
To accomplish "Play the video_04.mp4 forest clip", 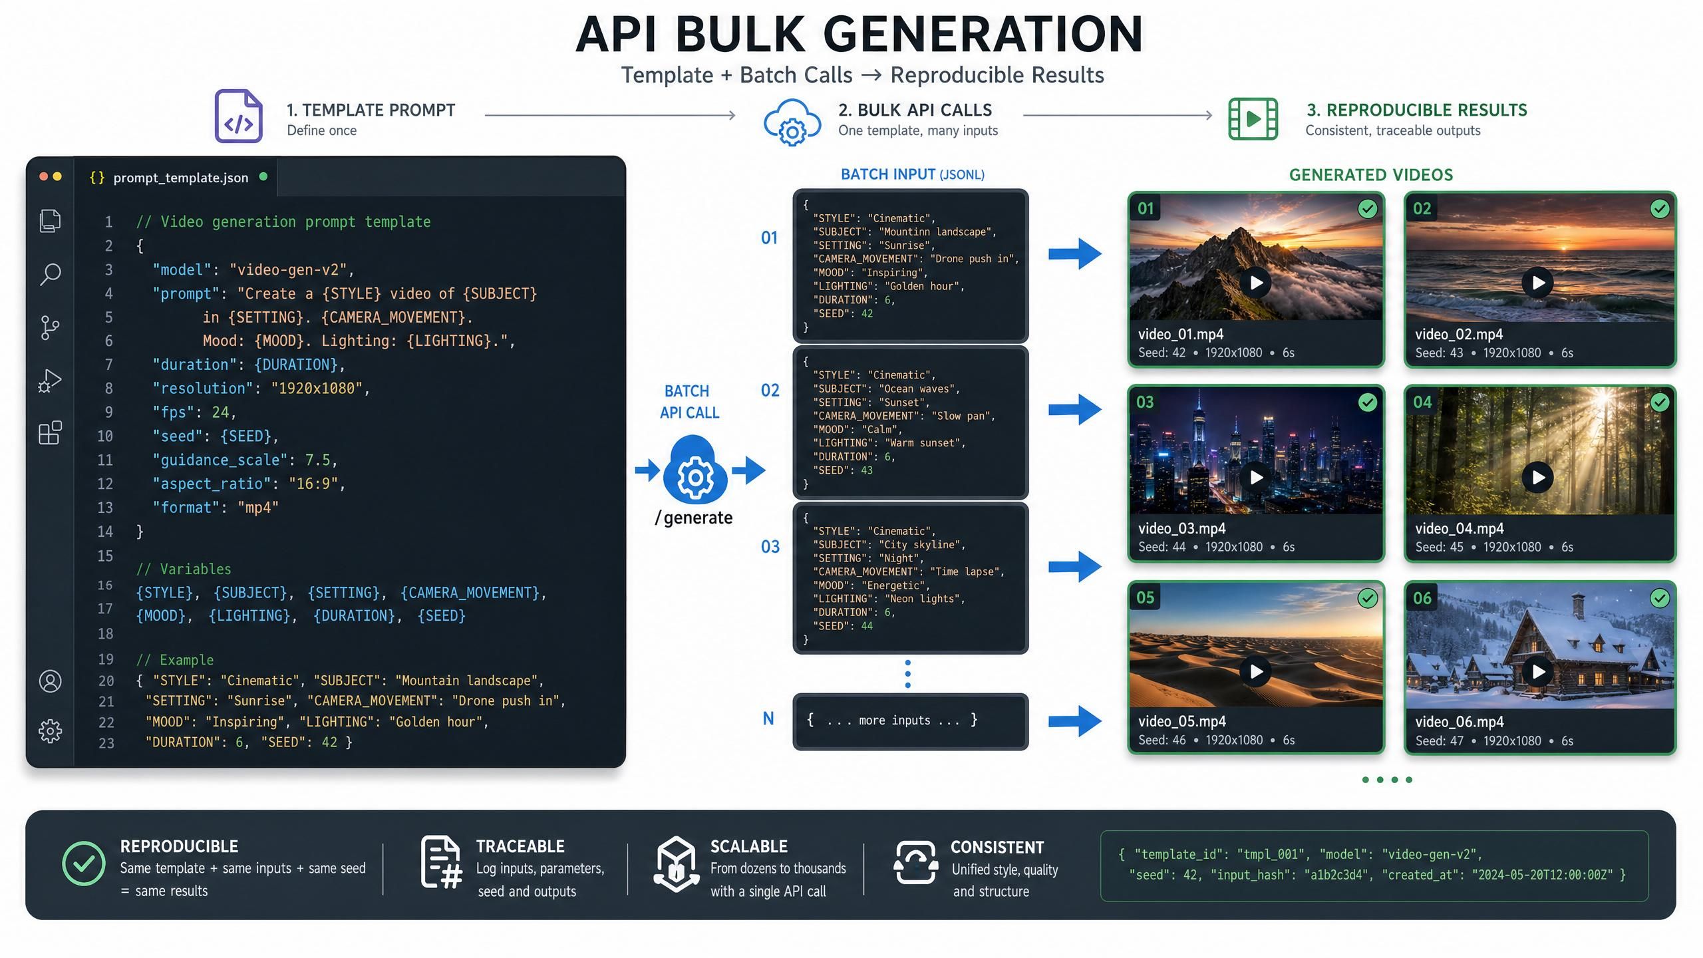I will click(x=1537, y=477).
